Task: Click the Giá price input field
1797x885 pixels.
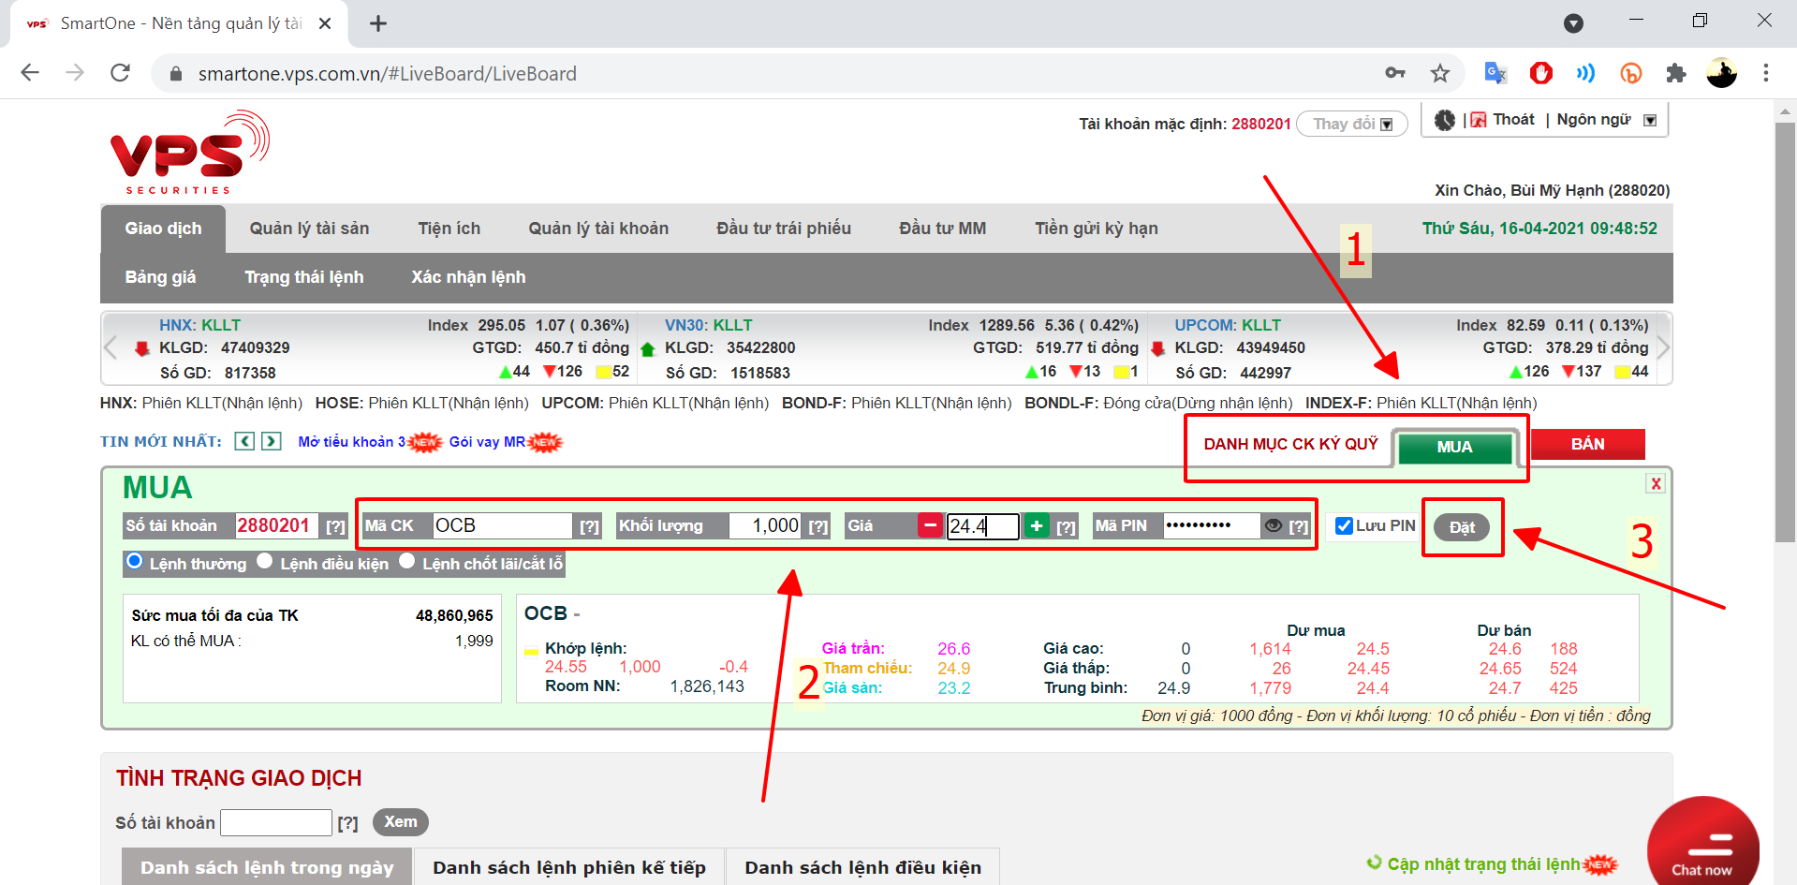Action: pyautogui.click(x=982, y=526)
